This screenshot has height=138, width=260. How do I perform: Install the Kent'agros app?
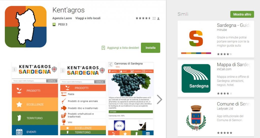[151, 48]
